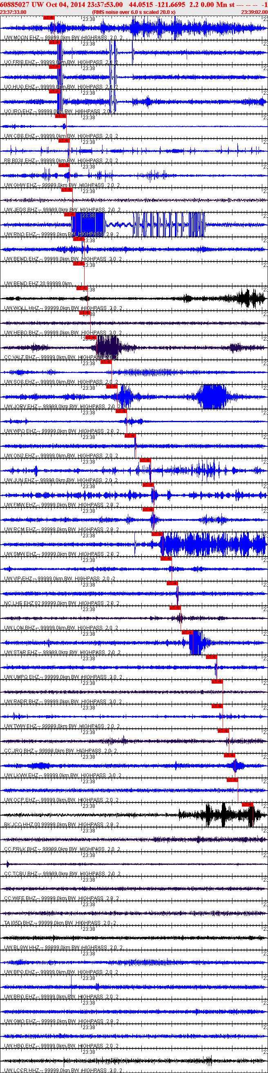This screenshot has height=1073, width=268.
Task: Select the red pick marker on the UW JORV trace
Action: pos(112,386)
